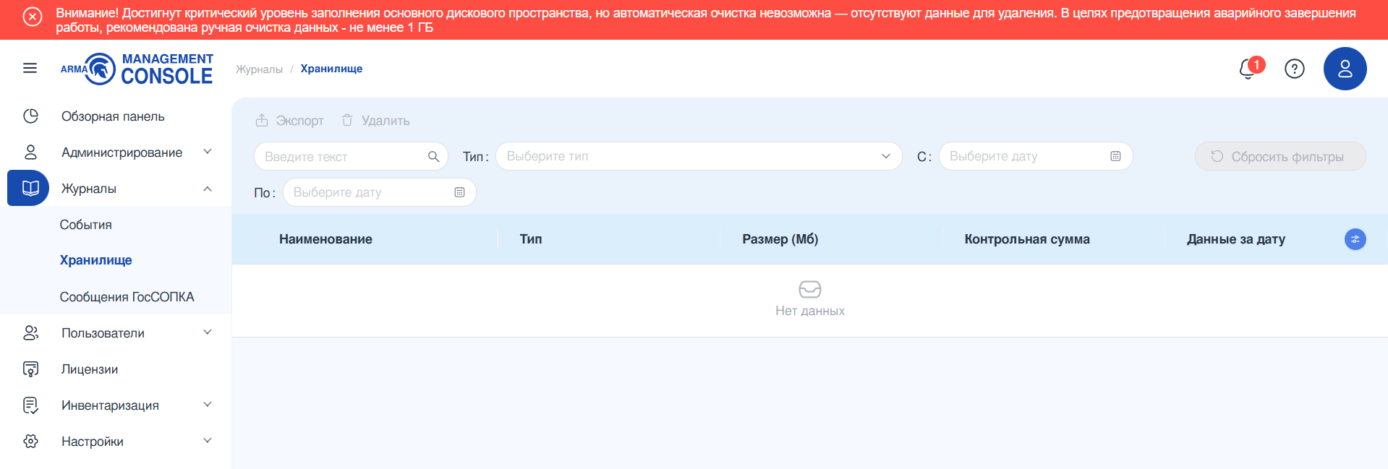This screenshot has height=469, width=1388.
Task: Close the red disk space warning banner
Action: [x=33, y=17]
